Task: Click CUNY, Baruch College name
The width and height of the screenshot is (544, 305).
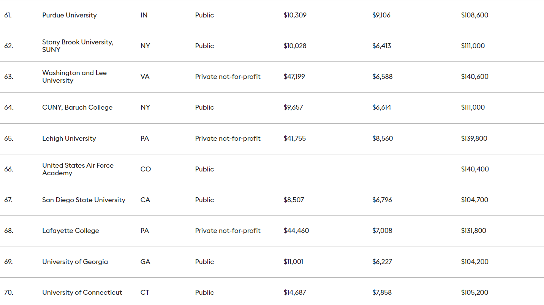Action: click(77, 107)
